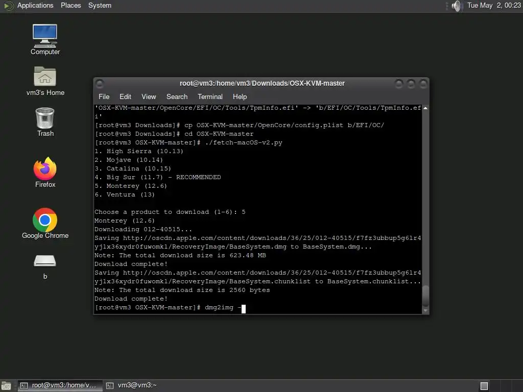The image size is (523, 392).
Task: Click the terminal title bar text
Action: [x=262, y=83]
